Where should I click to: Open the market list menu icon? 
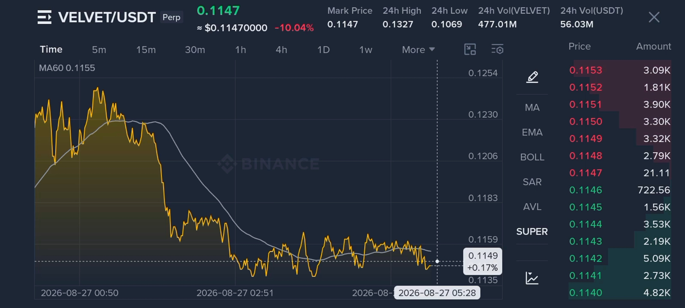coord(44,17)
